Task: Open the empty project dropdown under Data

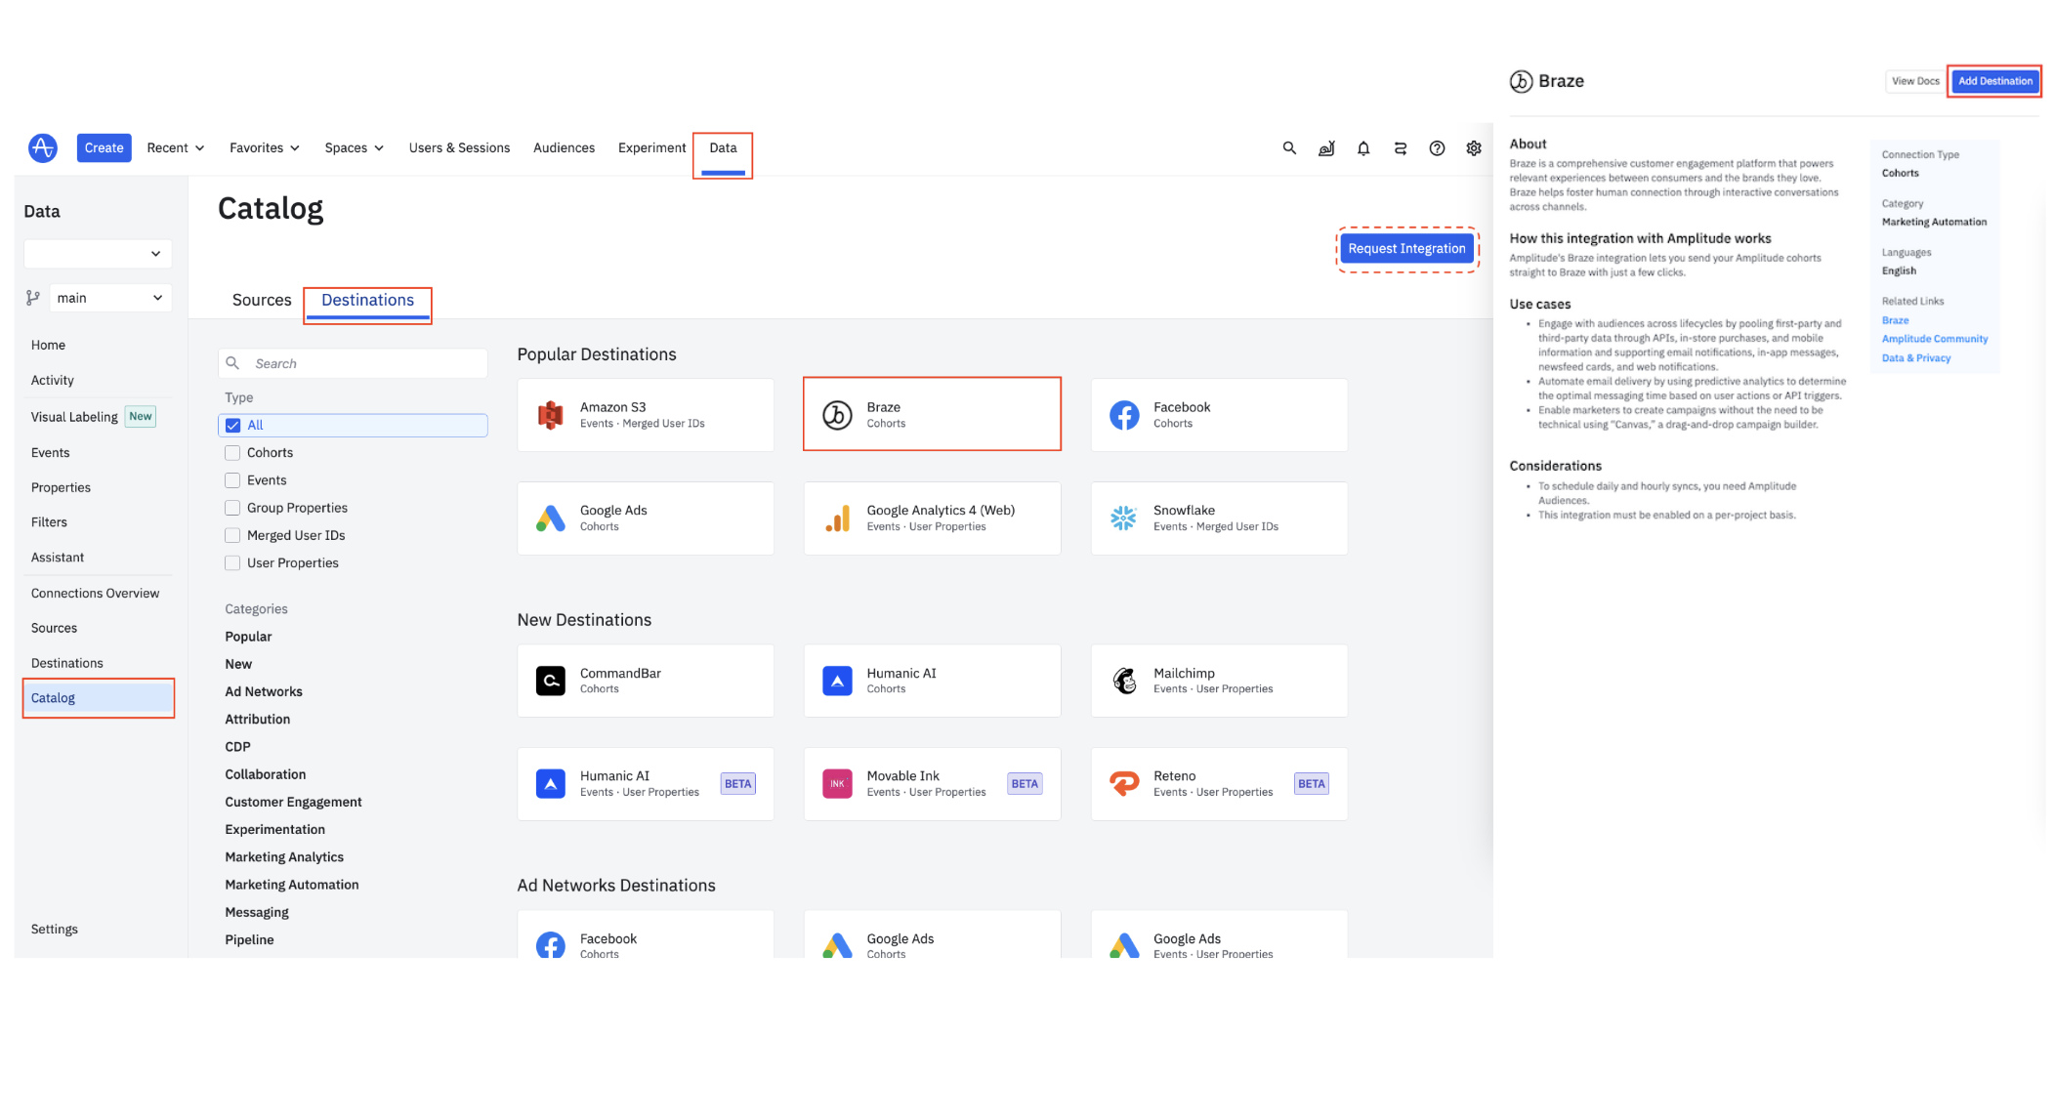Action: coord(98,254)
